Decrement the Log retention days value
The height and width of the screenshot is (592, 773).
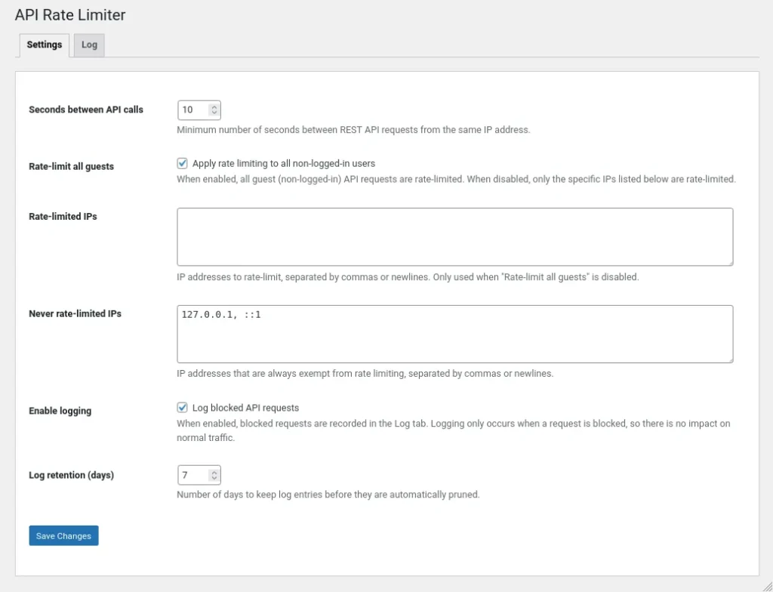pos(214,479)
